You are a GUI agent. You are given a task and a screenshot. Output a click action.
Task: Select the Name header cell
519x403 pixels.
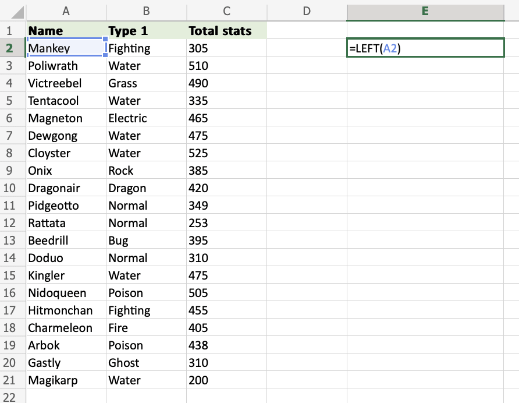(66, 31)
